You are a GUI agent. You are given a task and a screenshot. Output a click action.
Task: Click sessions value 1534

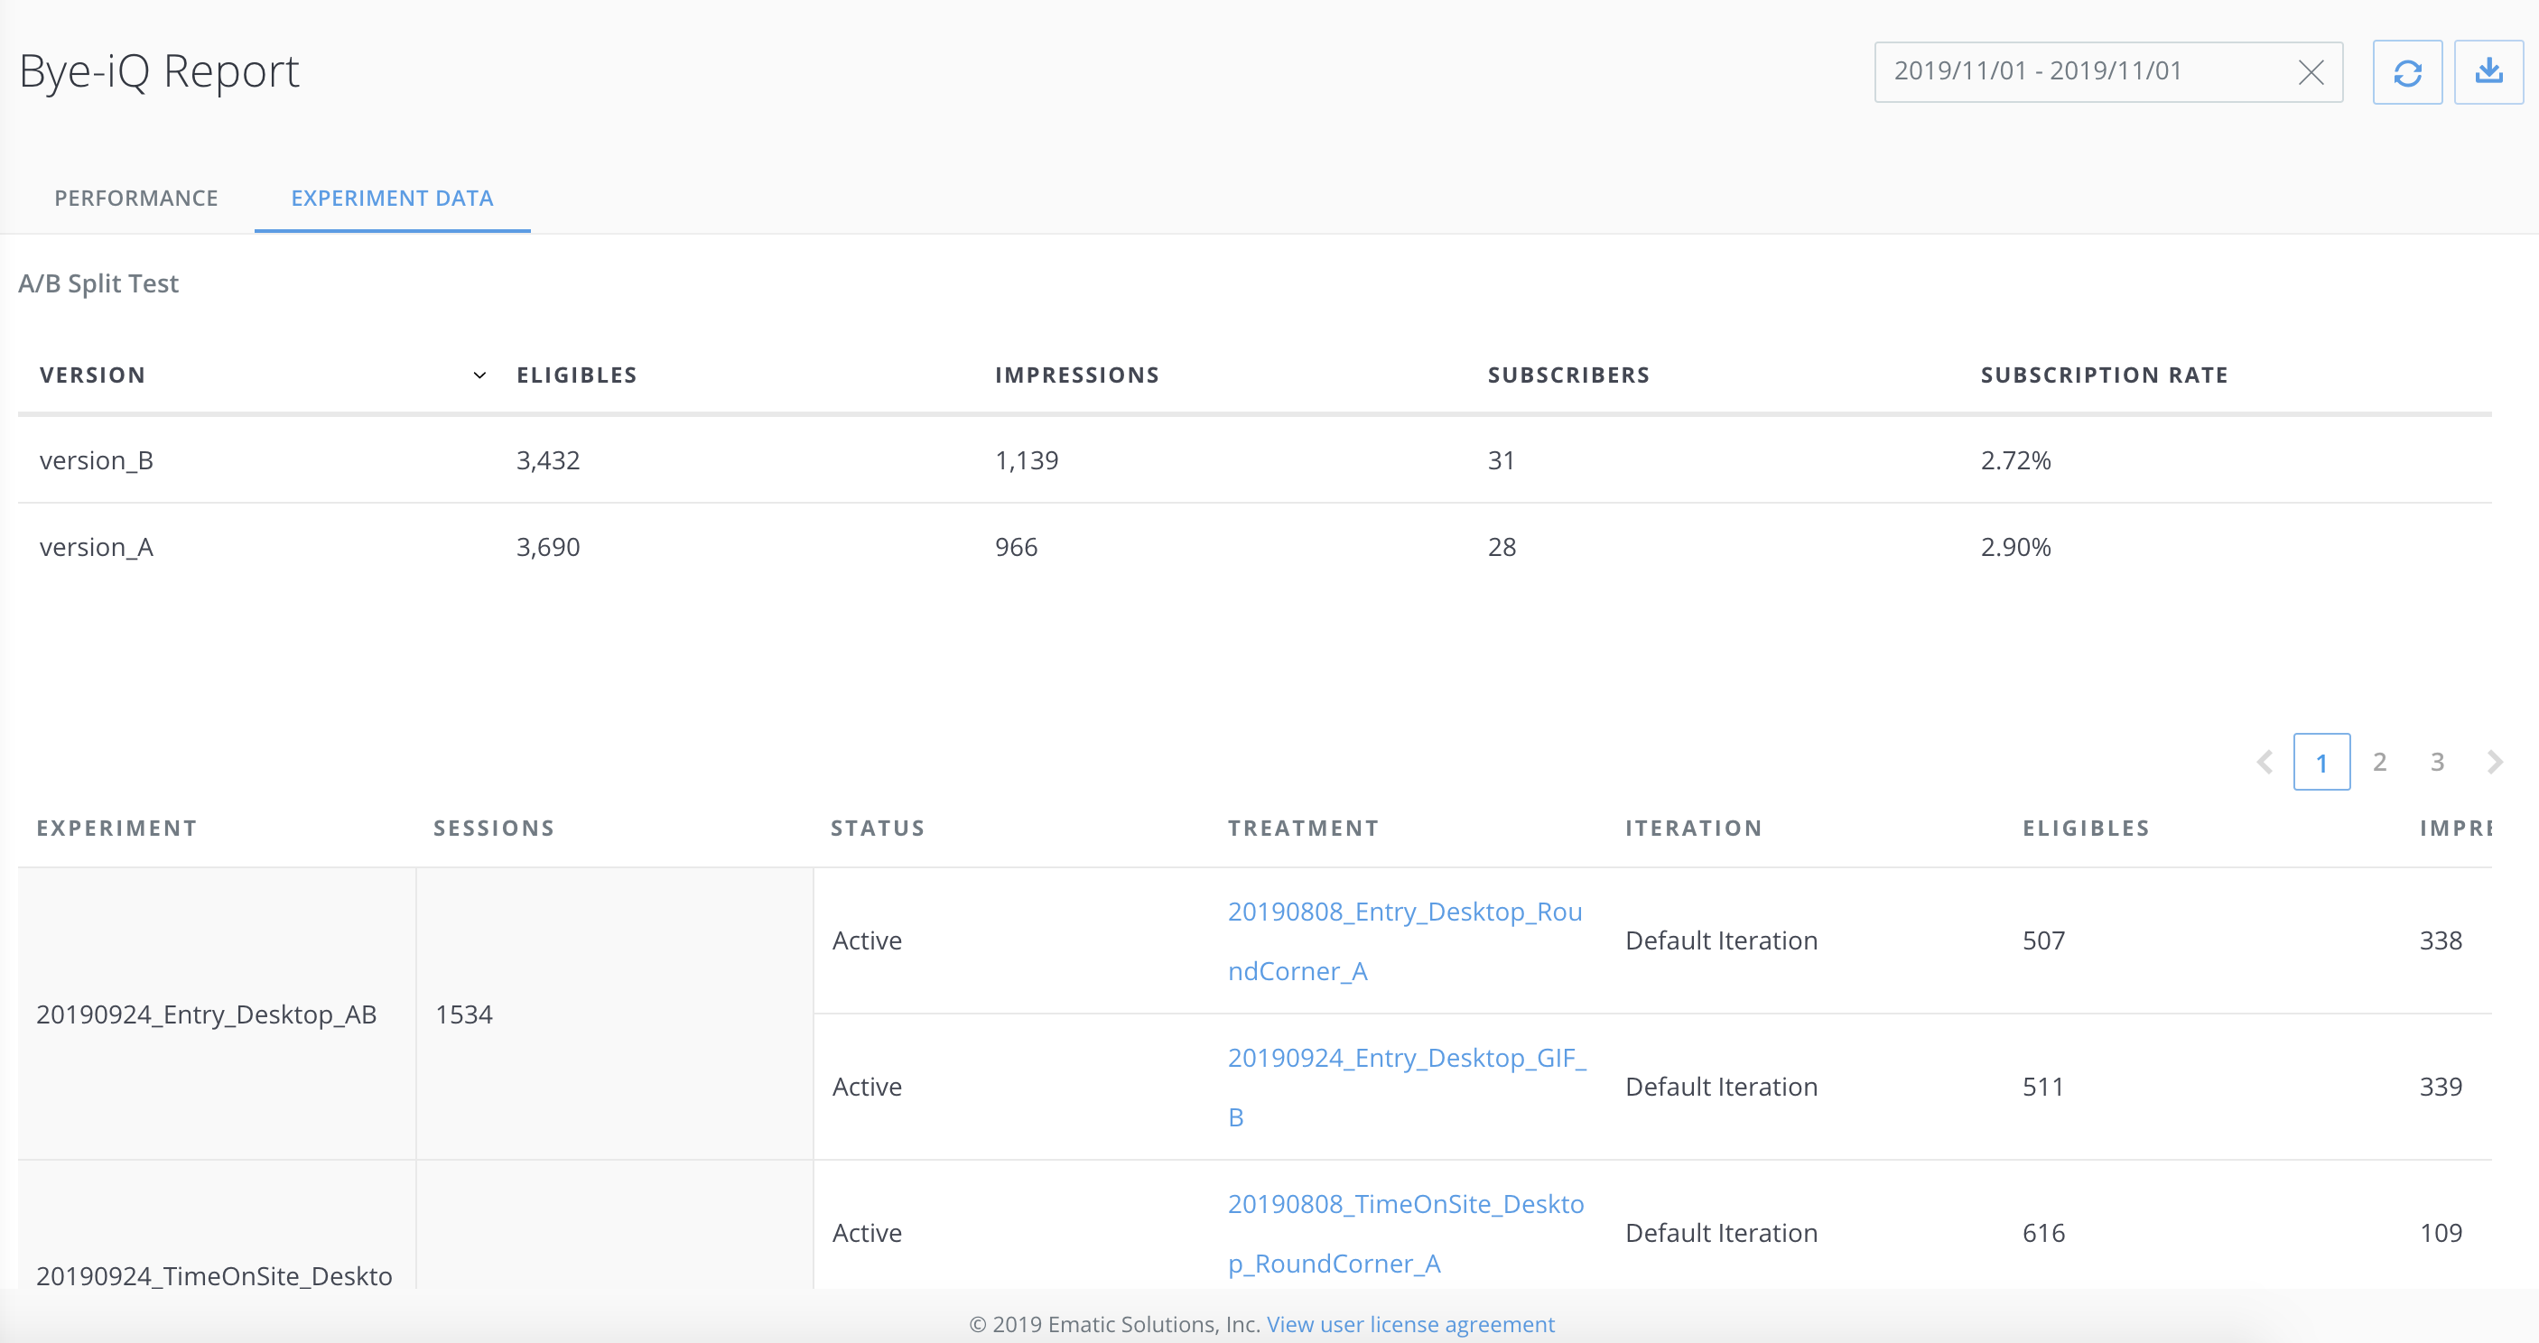coord(464,1014)
